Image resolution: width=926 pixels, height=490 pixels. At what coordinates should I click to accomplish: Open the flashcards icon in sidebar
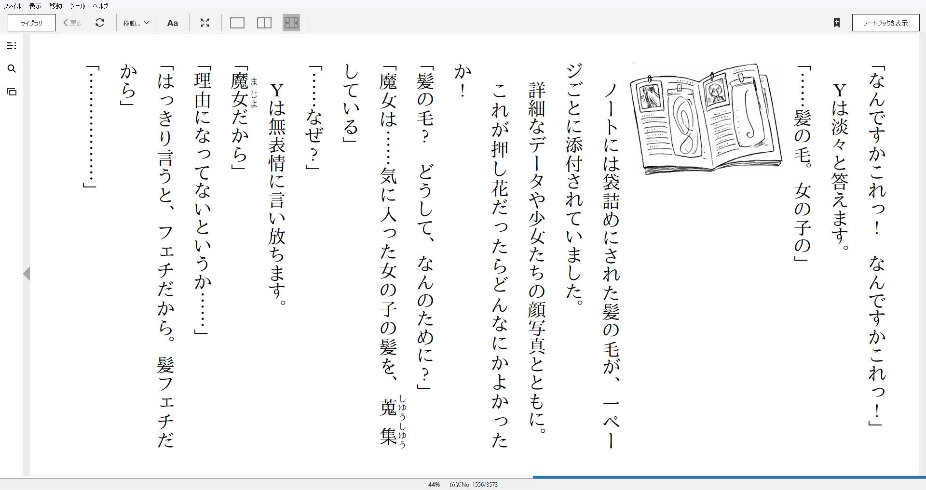(12, 92)
